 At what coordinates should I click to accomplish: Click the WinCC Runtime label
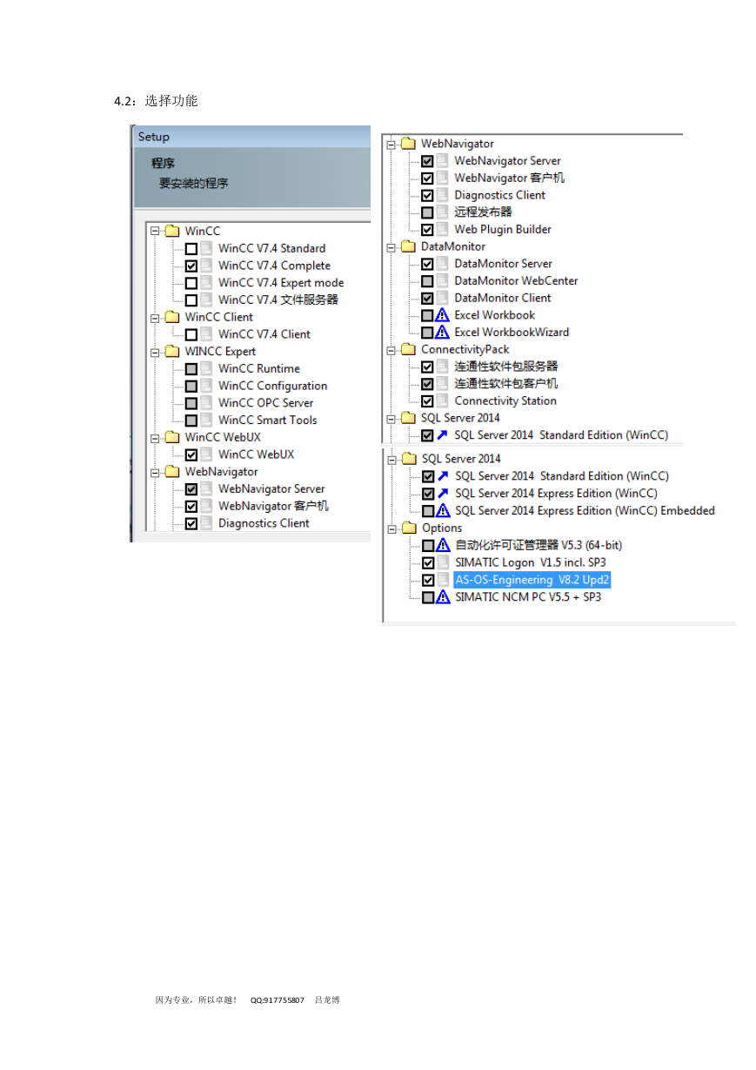pos(259,368)
